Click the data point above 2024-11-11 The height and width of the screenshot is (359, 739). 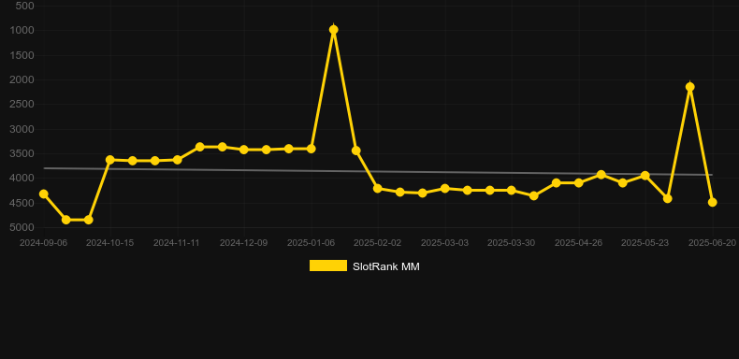[x=177, y=160]
